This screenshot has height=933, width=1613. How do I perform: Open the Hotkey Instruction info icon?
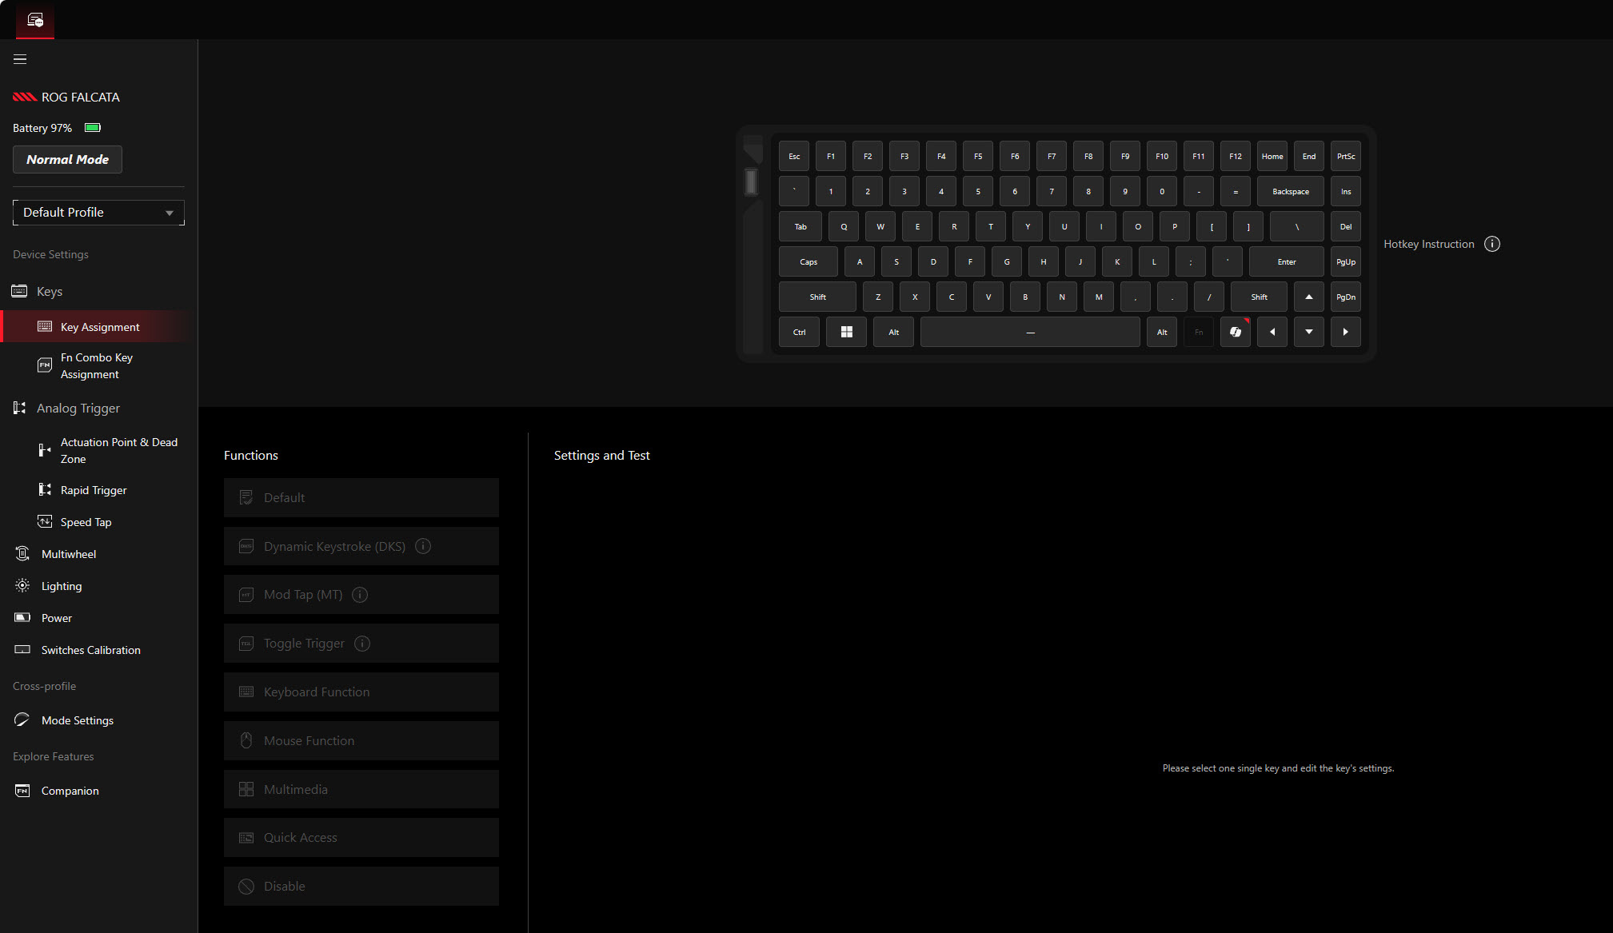(1491, 244)
